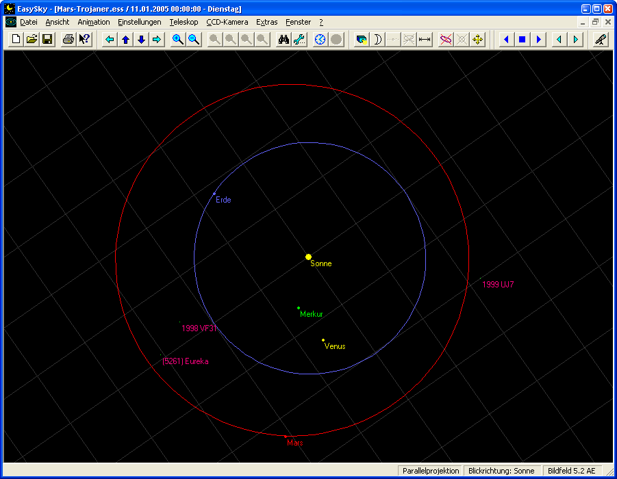Toggle the crossed-out red orbit icon
The image size is (617, 479).
(x=446, y=40)
